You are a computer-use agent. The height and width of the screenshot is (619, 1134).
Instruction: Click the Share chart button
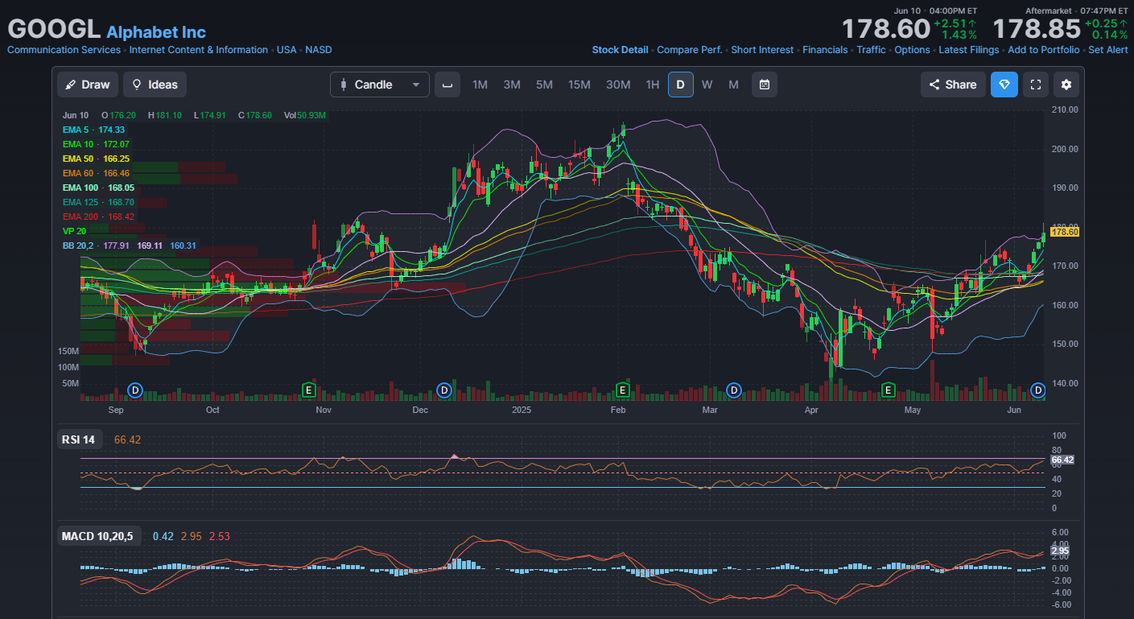pyautogui.click(x=953, y=85)
